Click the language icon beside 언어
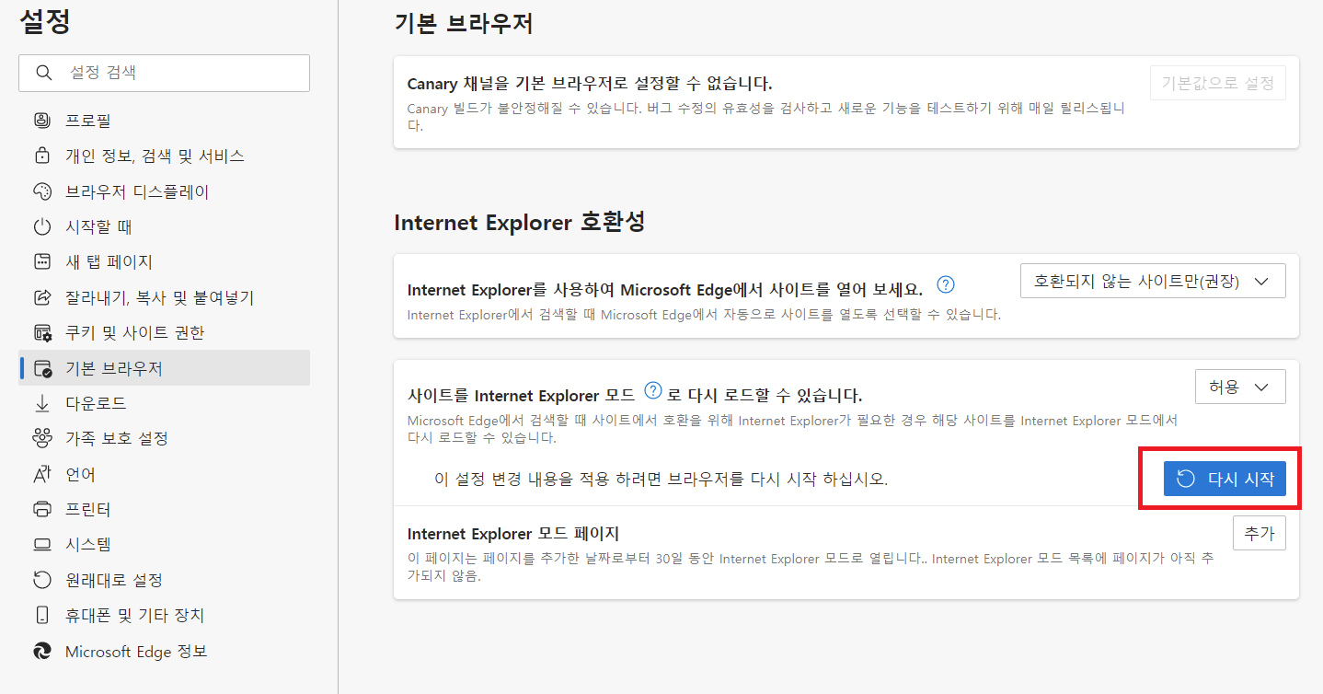1323x694 pixels. pyautogui.click(x=42, y=474)
